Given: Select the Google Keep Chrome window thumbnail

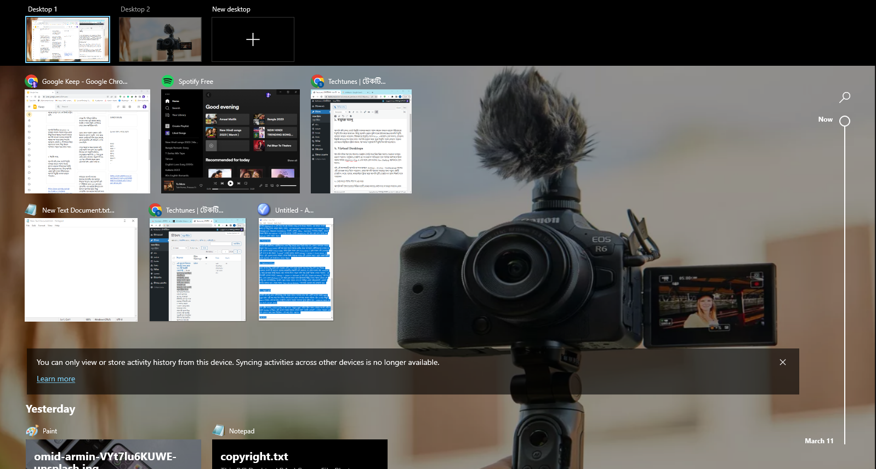Looking at the screenshot, I should 87,141.
